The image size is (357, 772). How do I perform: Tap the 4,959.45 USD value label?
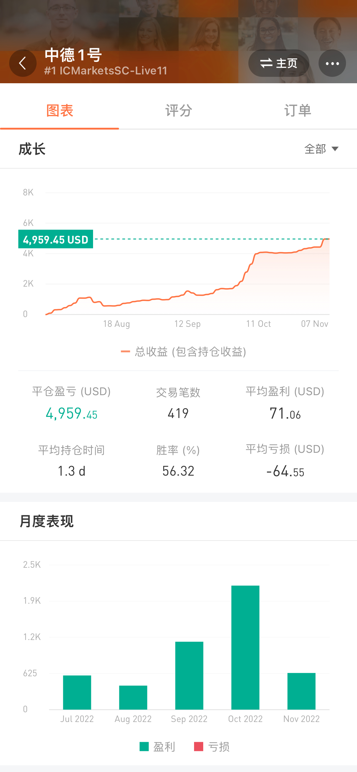(56, 239)
